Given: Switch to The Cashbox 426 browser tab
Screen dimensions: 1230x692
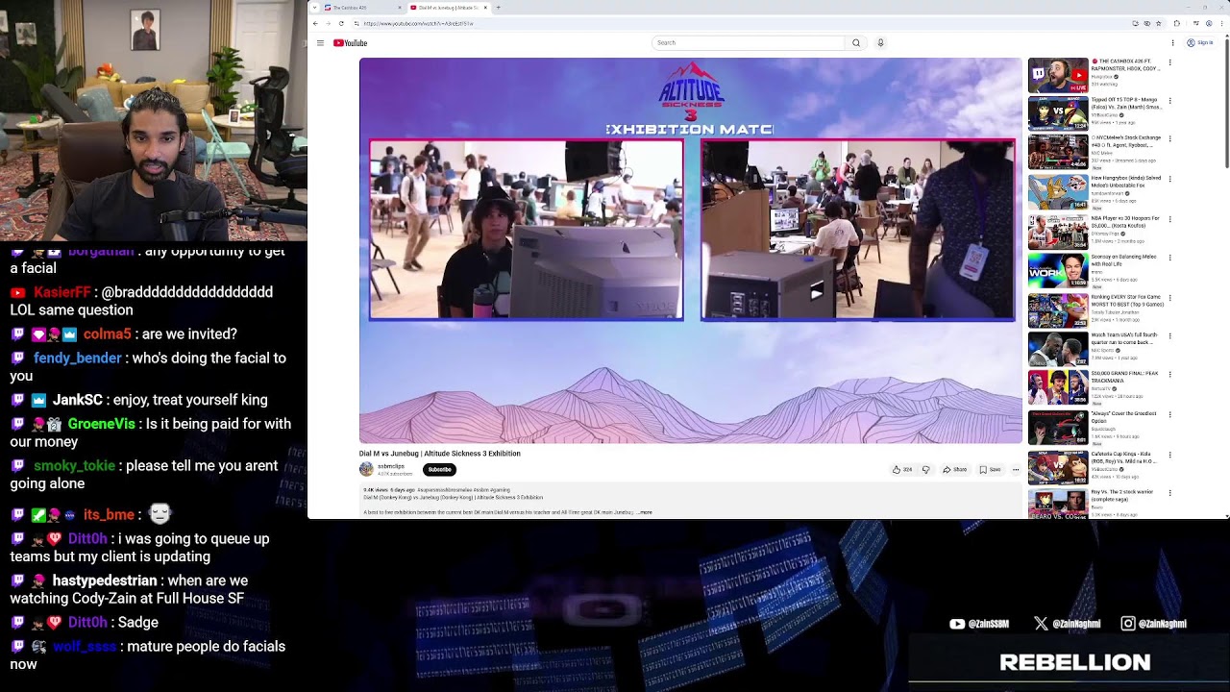Looking at the screenshot, I should click(x=359, y=8).
